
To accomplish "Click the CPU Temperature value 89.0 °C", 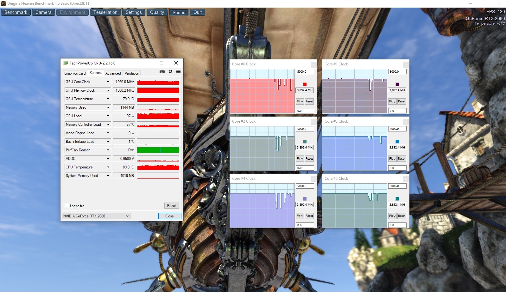I will [x=124, y=167].
